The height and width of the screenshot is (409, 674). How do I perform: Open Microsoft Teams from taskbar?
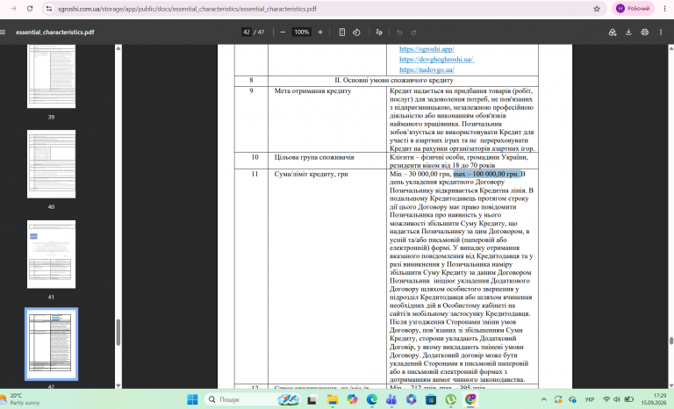point(391,399)
